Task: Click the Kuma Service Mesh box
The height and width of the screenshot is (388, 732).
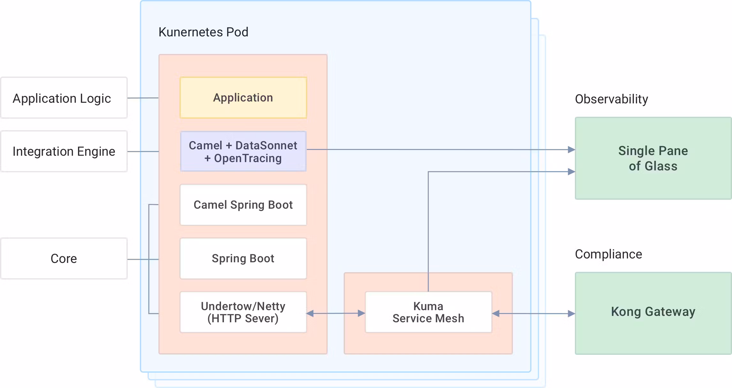Action: tap(428, 312)
